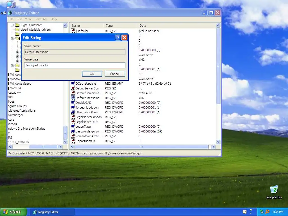Click the Registry Editor title bar icon
288x216 pixels.
tap(10, 13)
